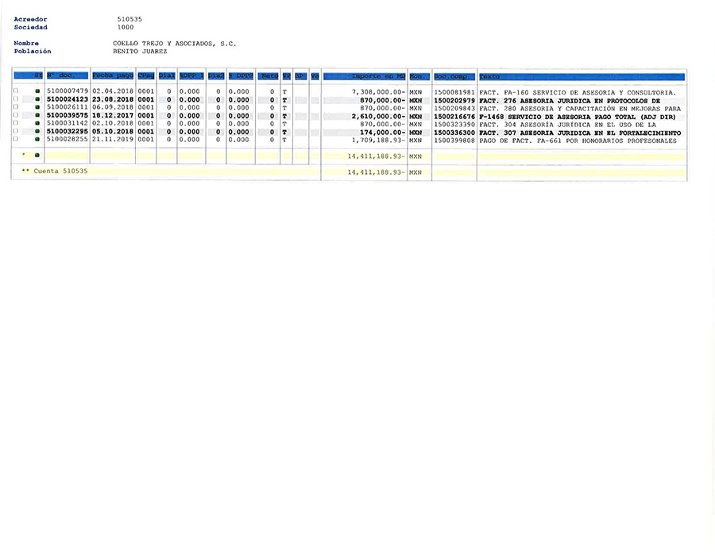This screenshot has height=552, width=715.
Task: Select checkbox for row dated 18.12.2017
Action: tap(16, 116)
